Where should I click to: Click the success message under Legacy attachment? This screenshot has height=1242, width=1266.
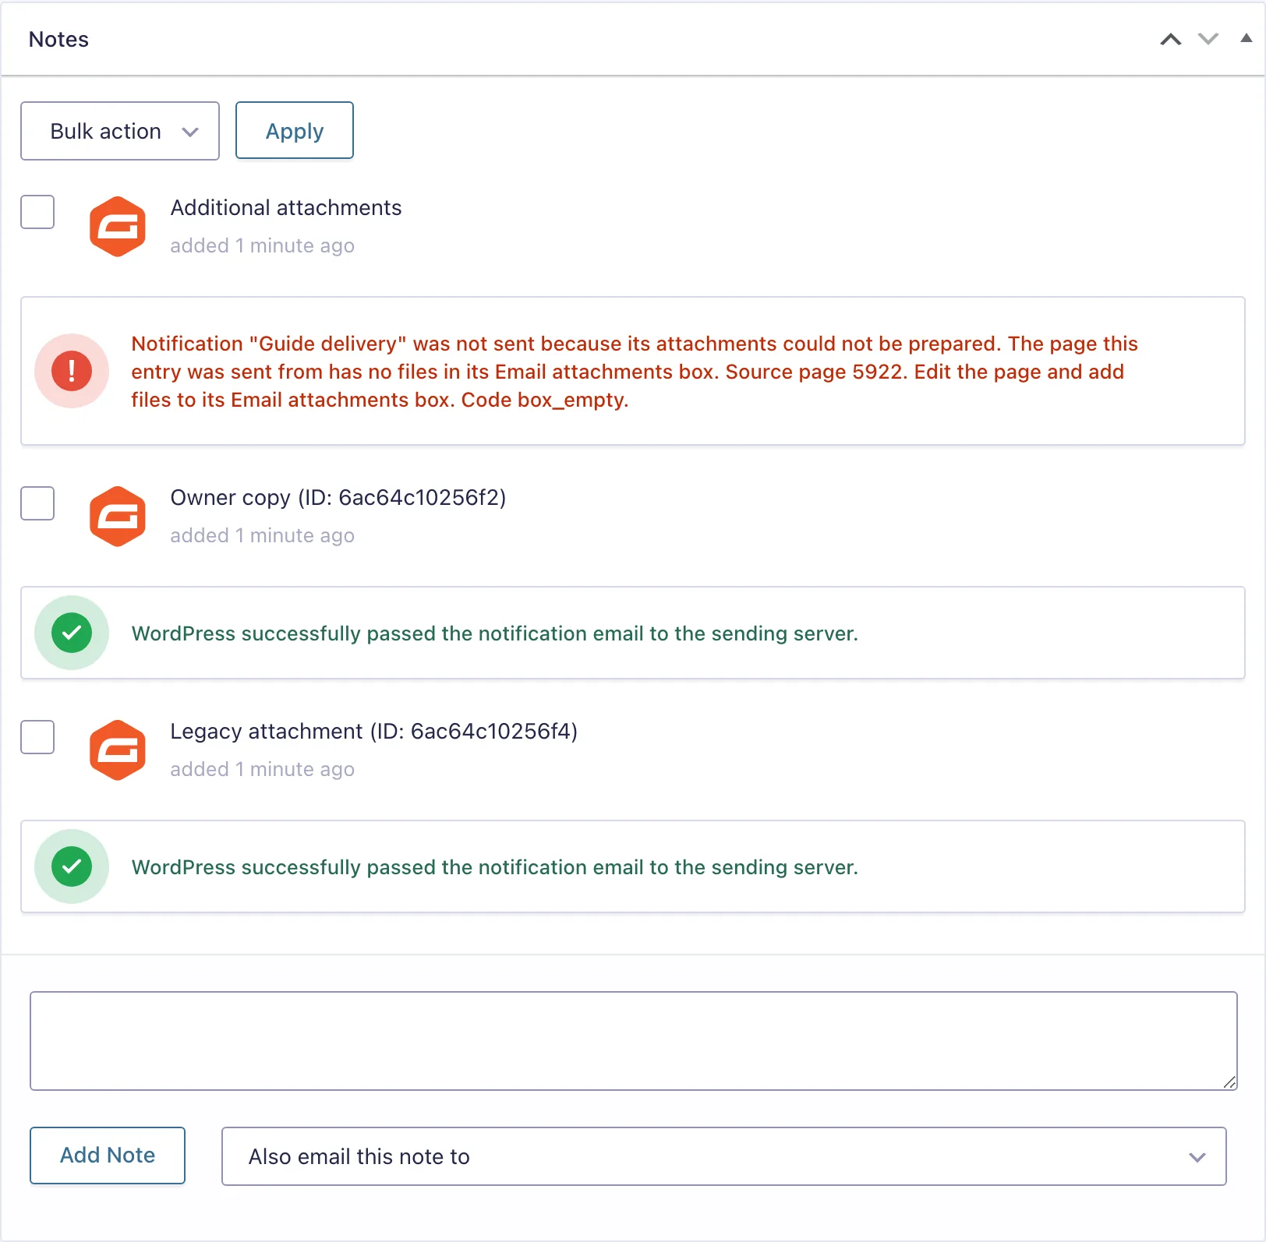(x=495, y=867)
